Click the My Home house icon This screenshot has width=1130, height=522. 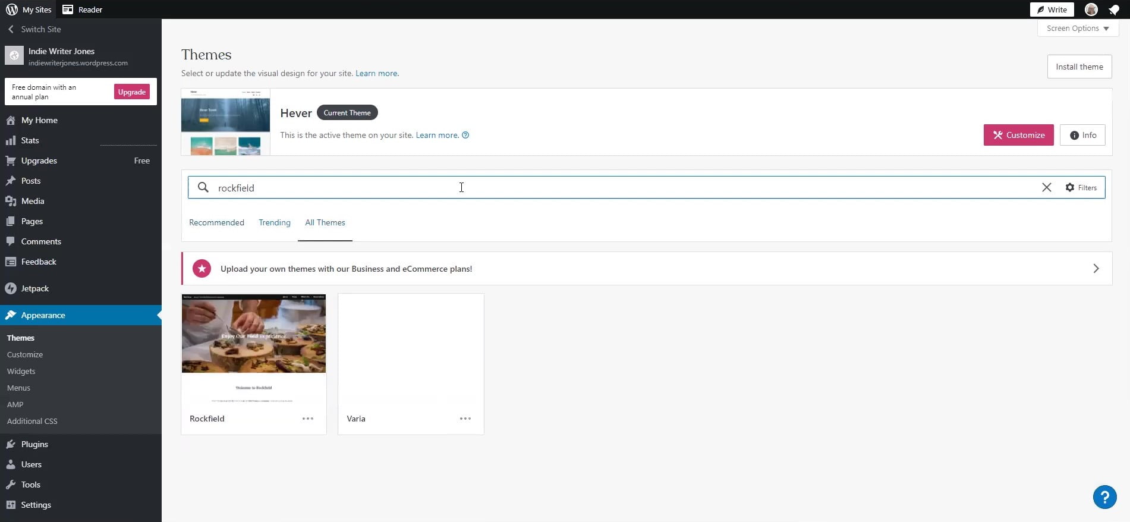click(x=11, y=120)
